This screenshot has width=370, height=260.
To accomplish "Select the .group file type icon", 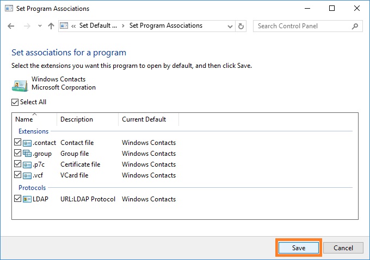I will 27,154.
